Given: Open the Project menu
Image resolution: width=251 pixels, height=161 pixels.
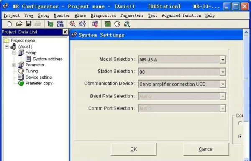Looking at the screenshot, I should coord(12,15).
